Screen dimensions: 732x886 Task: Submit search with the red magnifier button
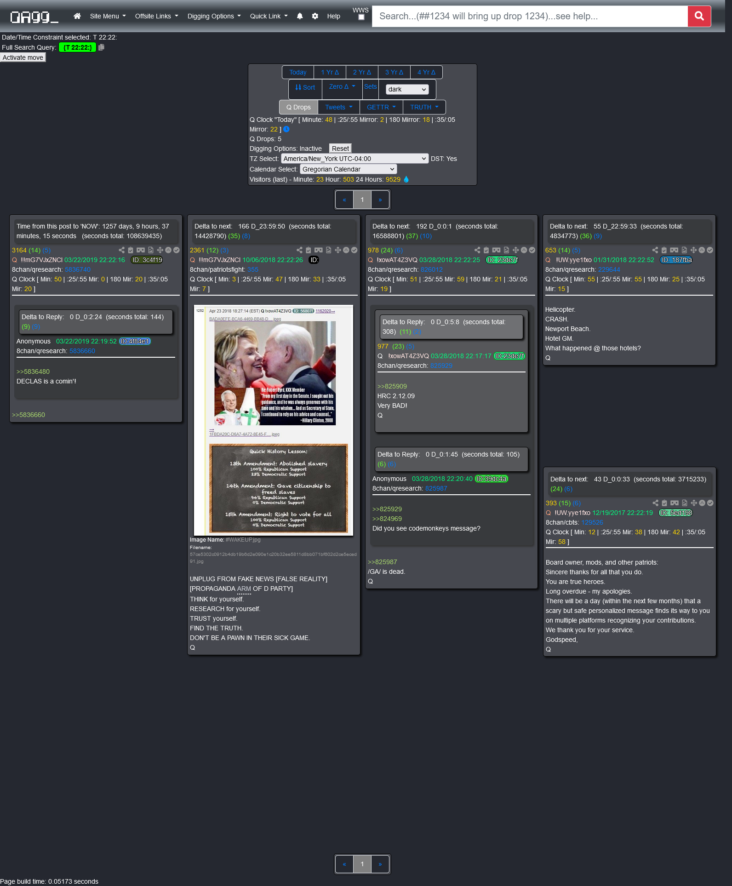click(699, 16)
